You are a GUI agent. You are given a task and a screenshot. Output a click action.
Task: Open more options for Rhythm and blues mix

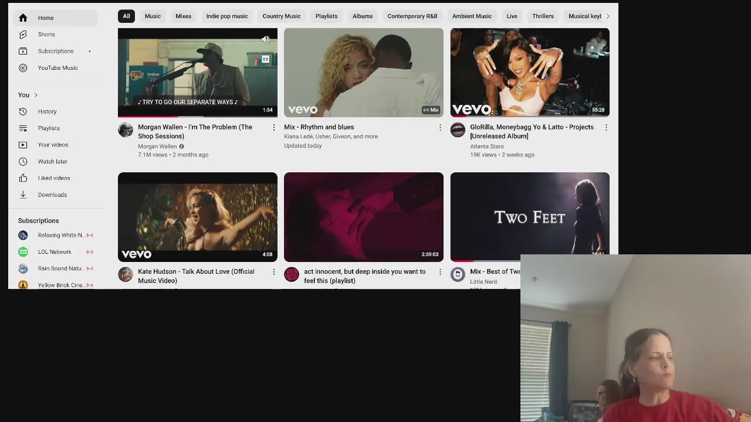440,127
